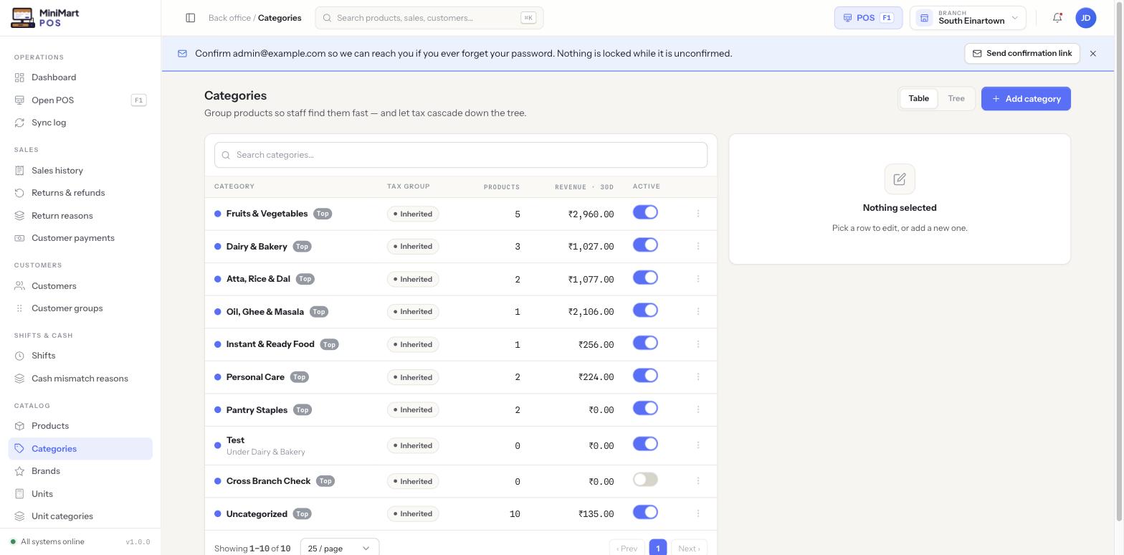Open row actions for Cross Branch Check
1124x555 pixels.
(x=698, y=481)
